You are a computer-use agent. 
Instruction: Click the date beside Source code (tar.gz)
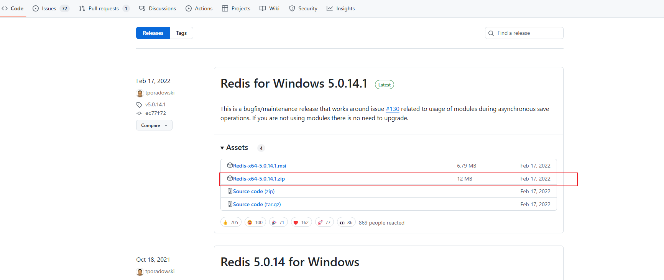click(535, 204)
